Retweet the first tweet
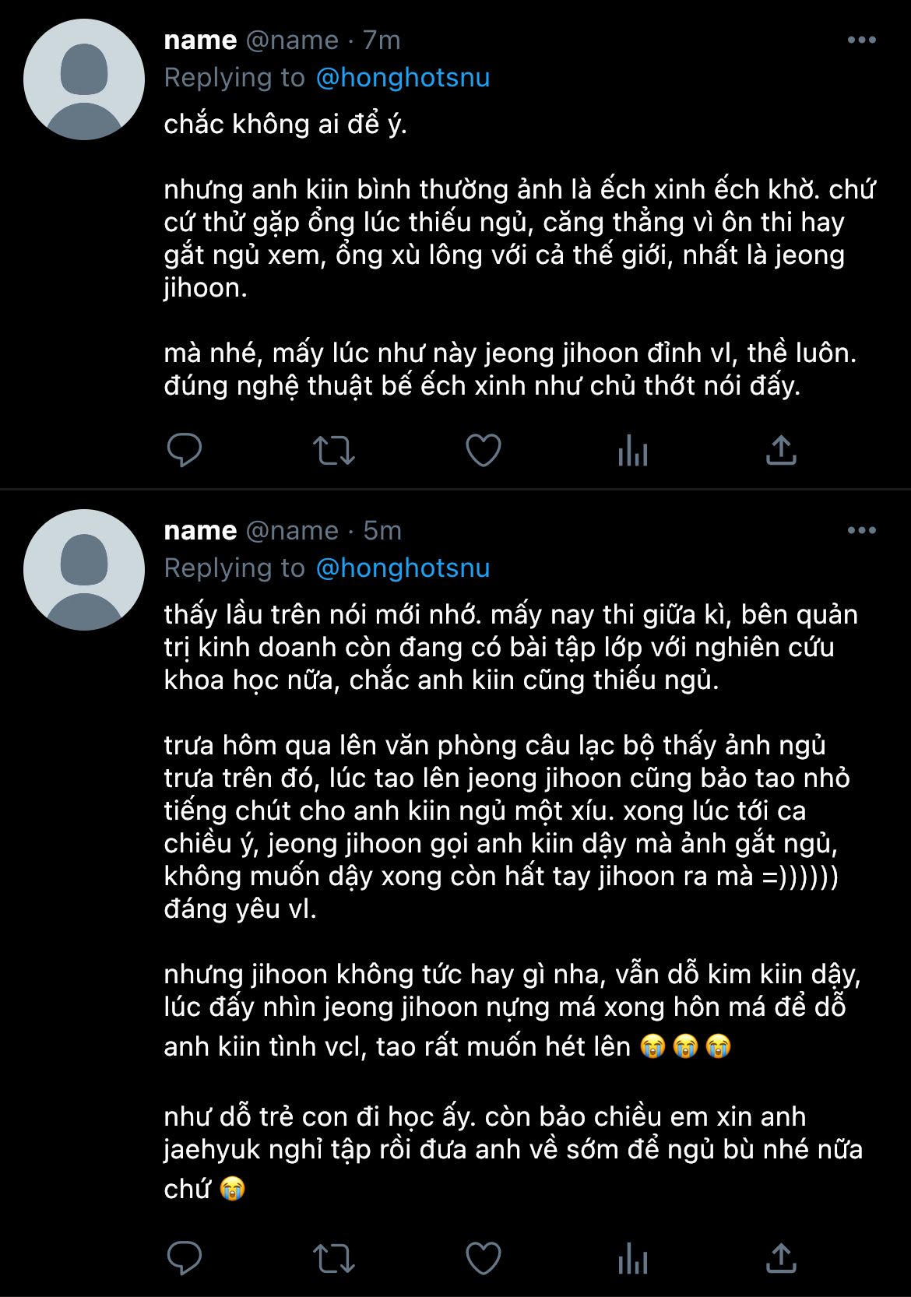This screenshot has width=911, height=1297. pos(333,450)
